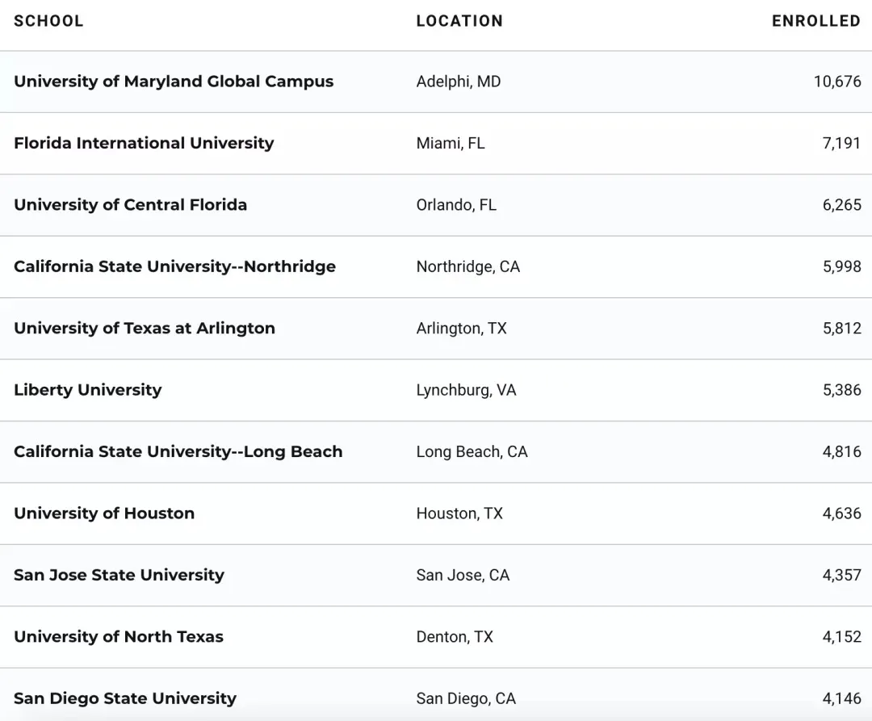
Task: Sort by the ENROLLED column header
Action: tap(815, 21)
